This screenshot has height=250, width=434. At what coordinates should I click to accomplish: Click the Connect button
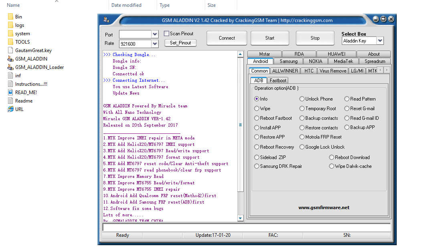[x=227, y=38]
